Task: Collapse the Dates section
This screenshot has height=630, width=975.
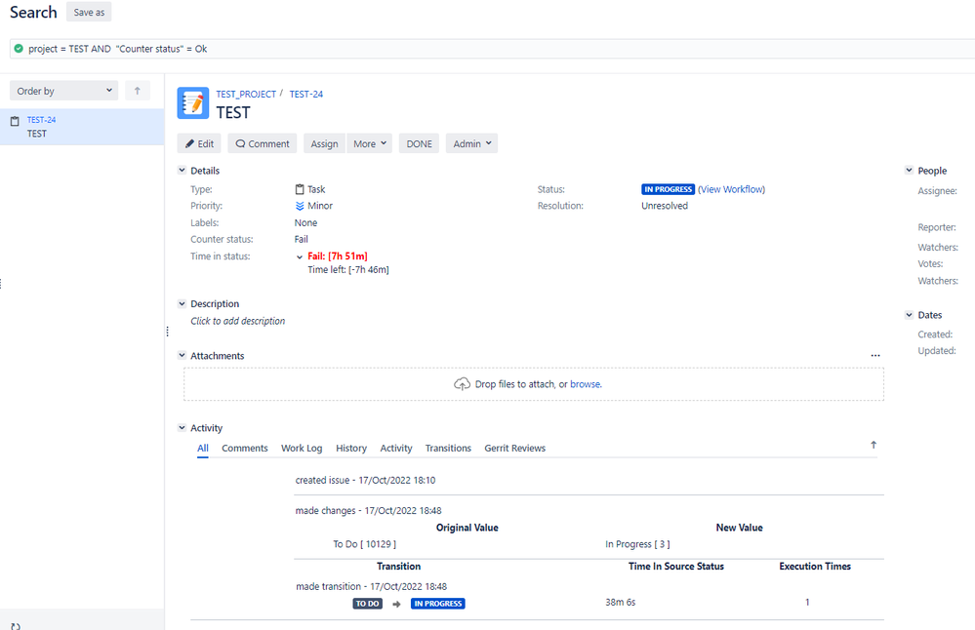Action: pyautogui.click(x=909, y=315)
